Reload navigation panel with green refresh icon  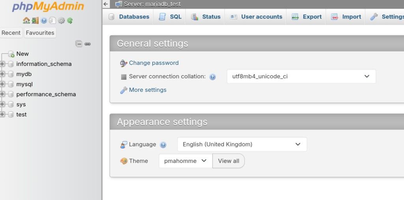point(70,20)
